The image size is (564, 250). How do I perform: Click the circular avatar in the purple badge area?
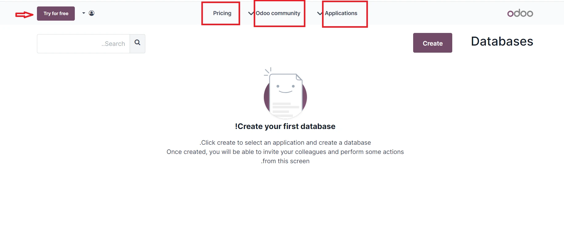(x=91, y=13)
